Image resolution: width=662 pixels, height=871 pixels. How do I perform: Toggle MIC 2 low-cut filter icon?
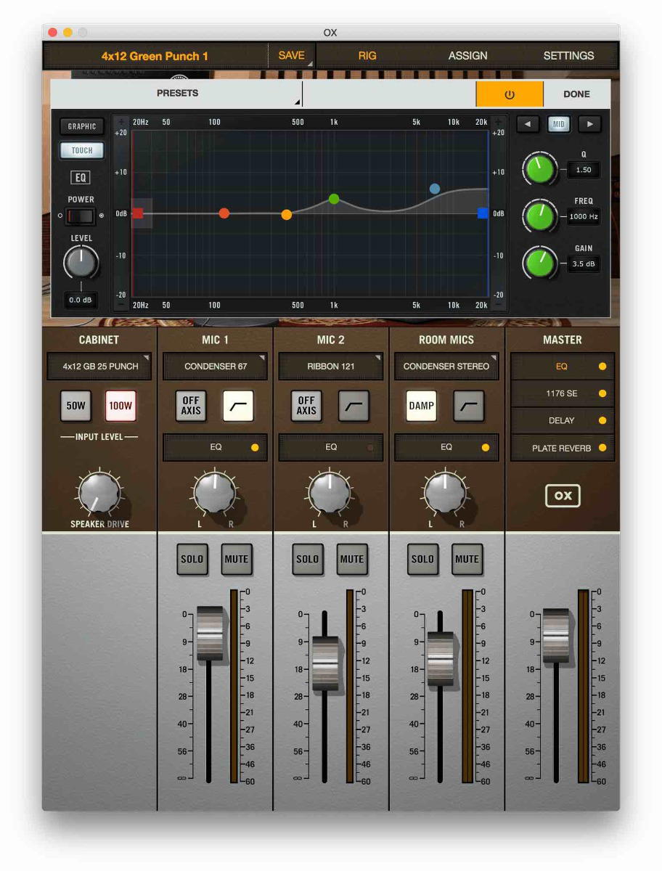[354, 406]
